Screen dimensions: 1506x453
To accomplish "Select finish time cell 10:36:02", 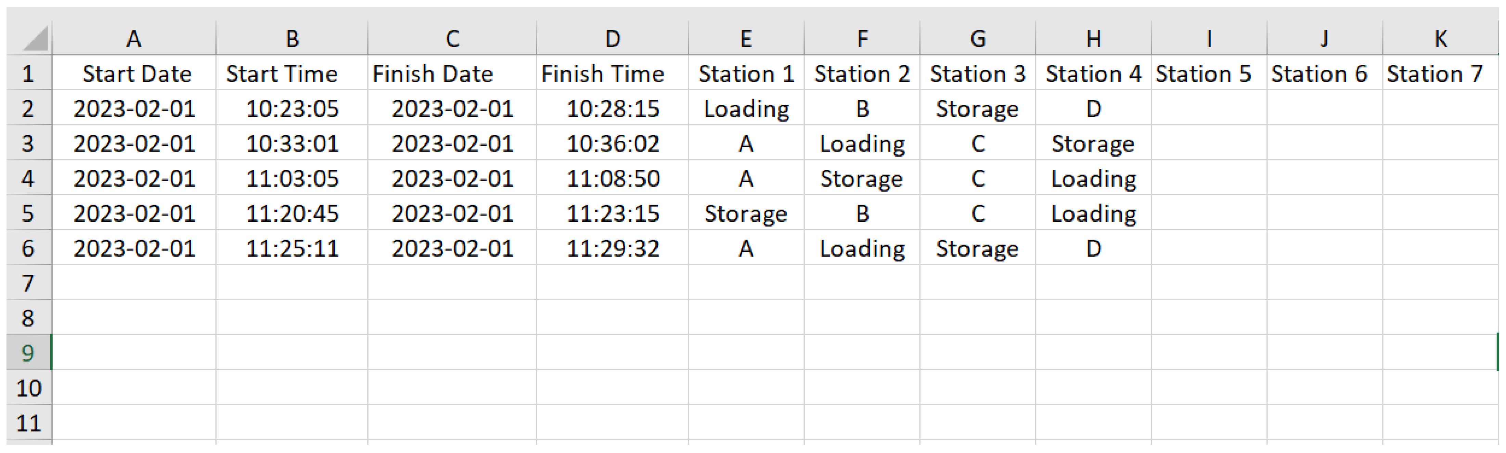I will 613,144.
